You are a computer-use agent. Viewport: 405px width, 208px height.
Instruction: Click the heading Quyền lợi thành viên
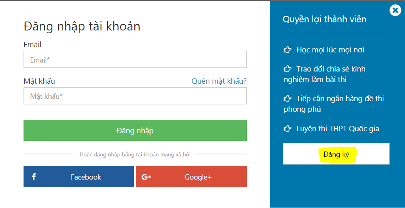click(x=324, y=19)
